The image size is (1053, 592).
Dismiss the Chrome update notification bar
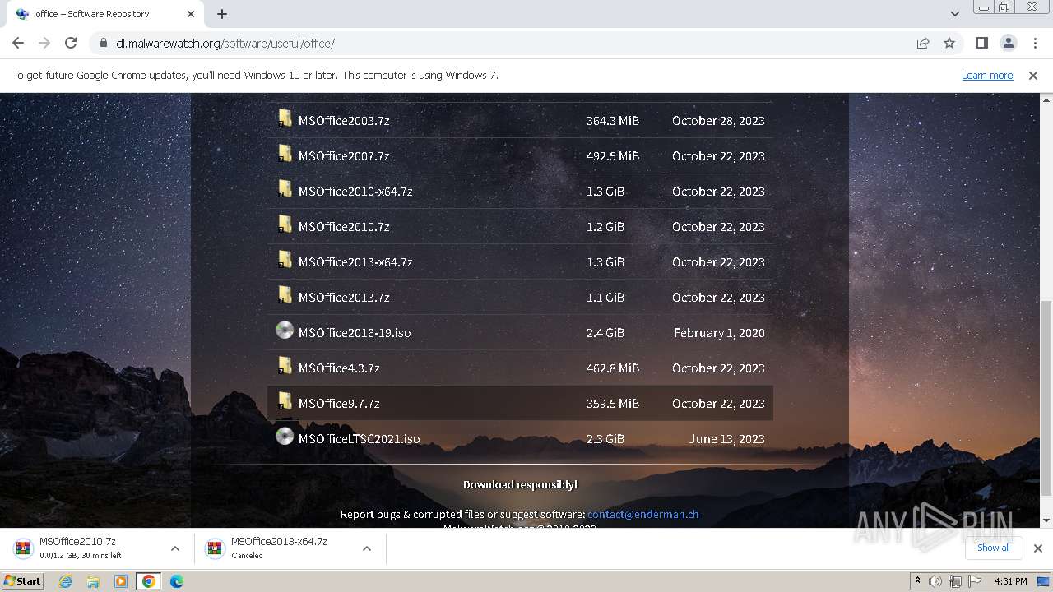pyautogui.click(x=1033, y=75)
